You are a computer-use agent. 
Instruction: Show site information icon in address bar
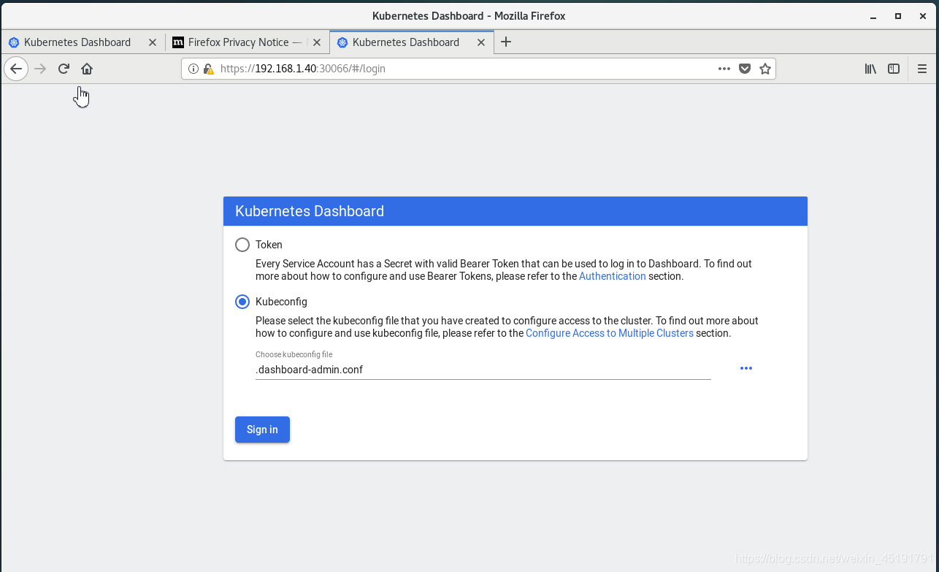pos(193,69)
